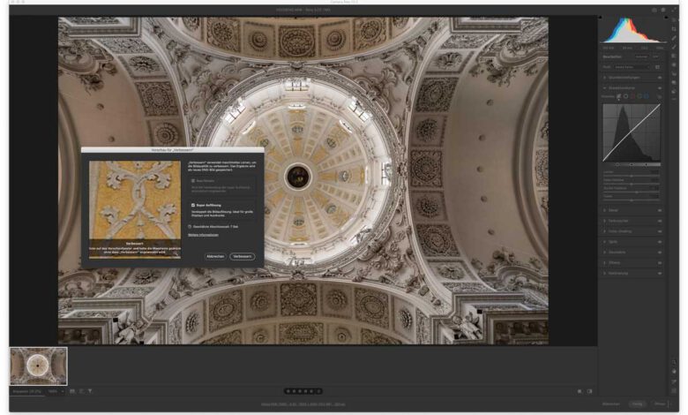
Task: Toggle visibility of Farbmischer panel
Action: coord(660,221)
